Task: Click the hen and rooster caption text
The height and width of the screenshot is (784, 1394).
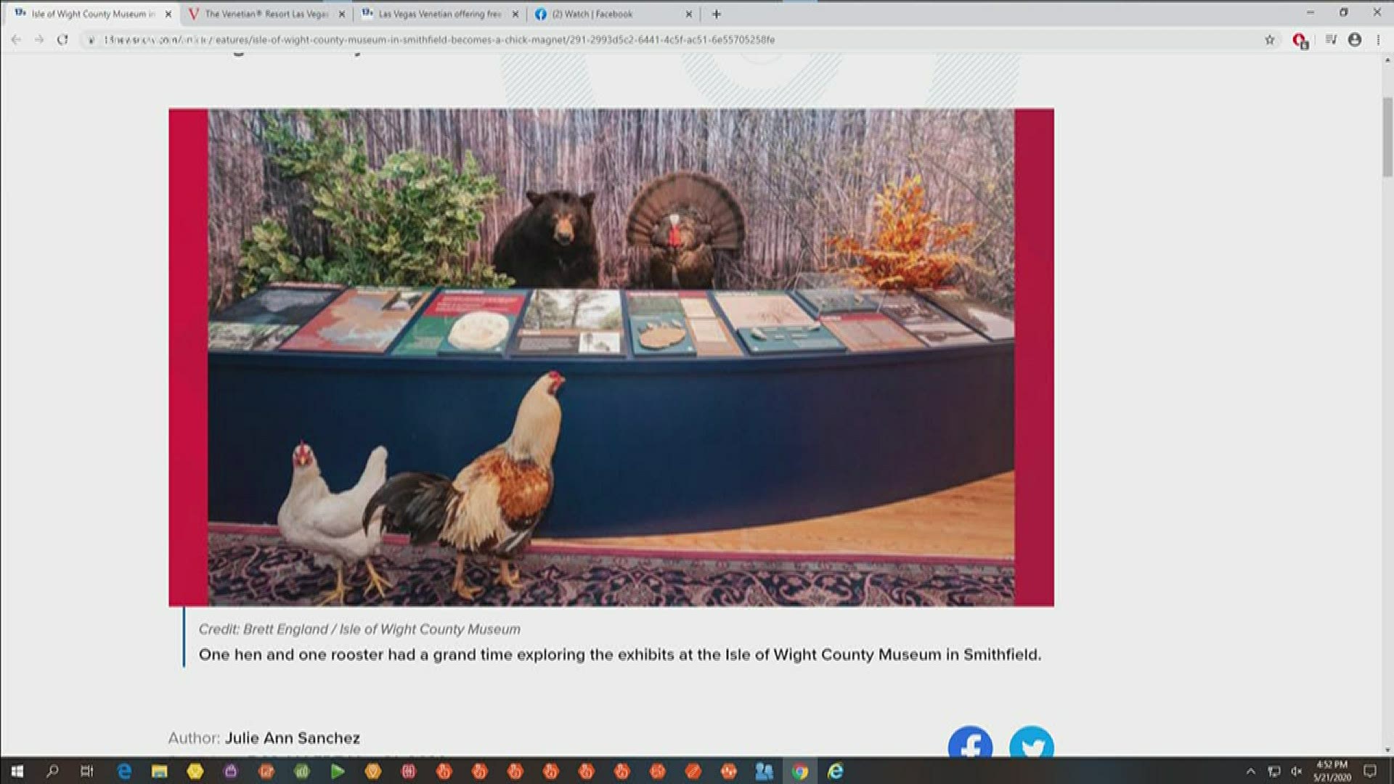Action: point(620,655)
